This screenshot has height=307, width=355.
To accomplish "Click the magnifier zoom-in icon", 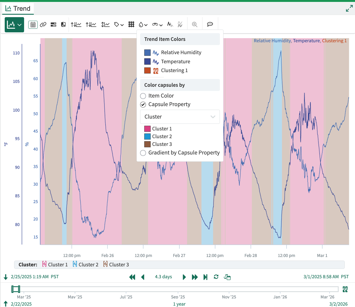I will [x=195, y=25].
